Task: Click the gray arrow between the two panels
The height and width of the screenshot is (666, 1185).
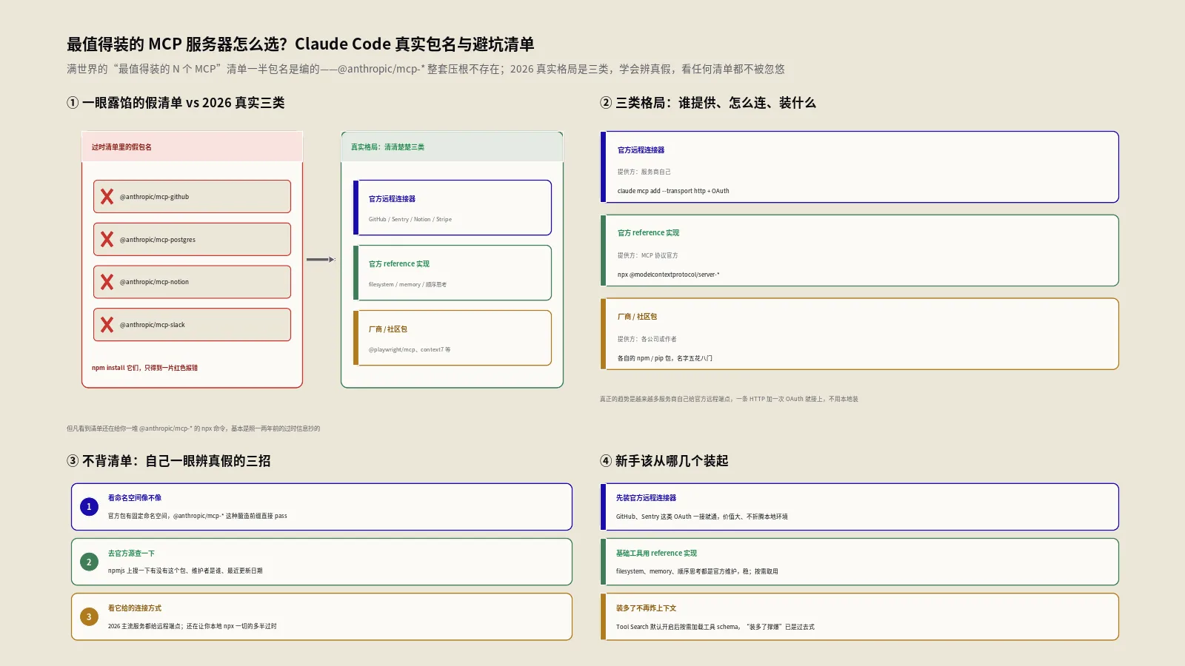Action: pos(321,260)
